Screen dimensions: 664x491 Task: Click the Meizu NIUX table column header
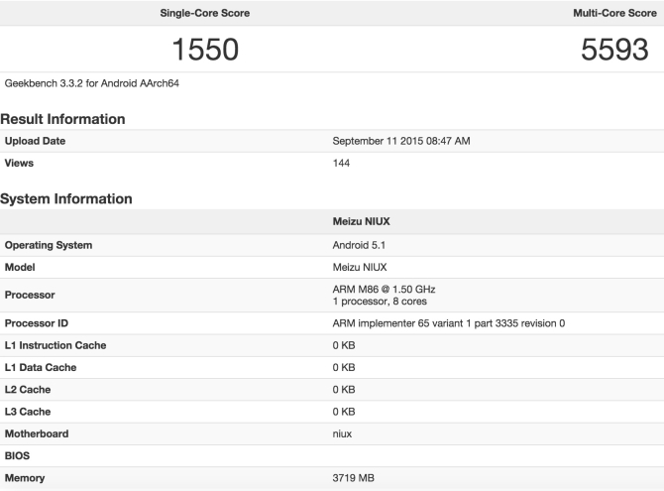coord(360,223)
